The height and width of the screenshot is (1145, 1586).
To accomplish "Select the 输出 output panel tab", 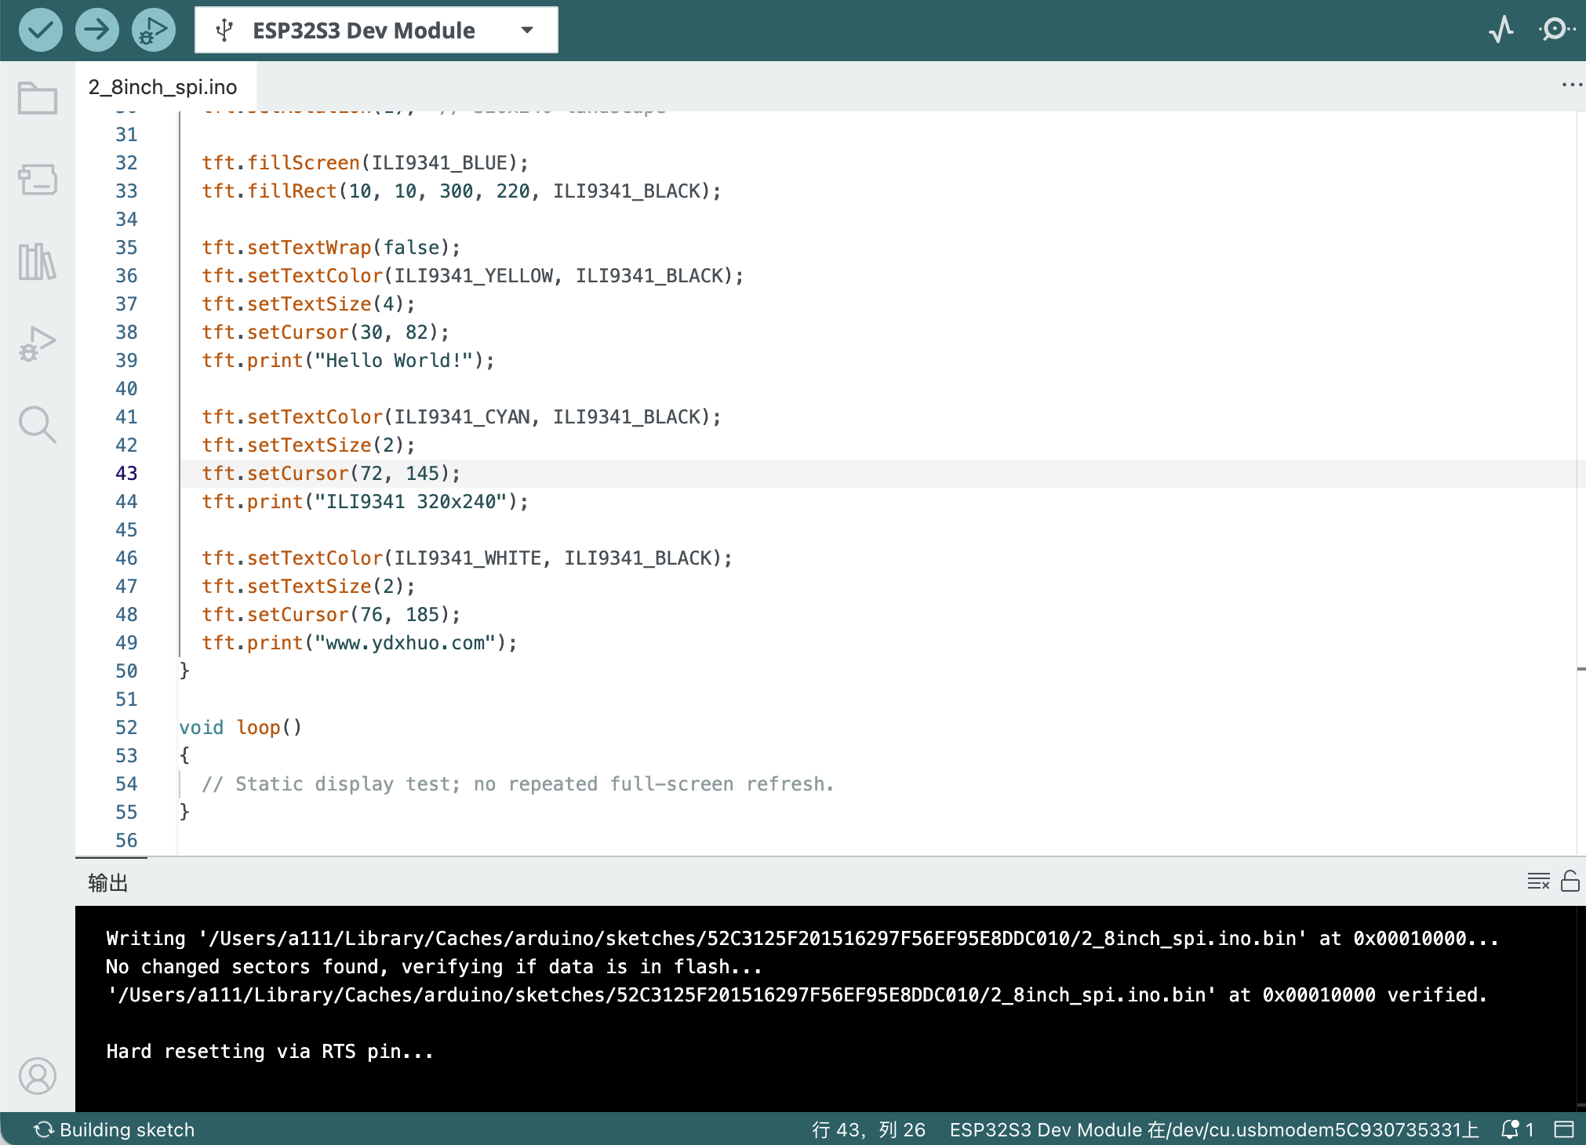I will (x=108, y=882).
